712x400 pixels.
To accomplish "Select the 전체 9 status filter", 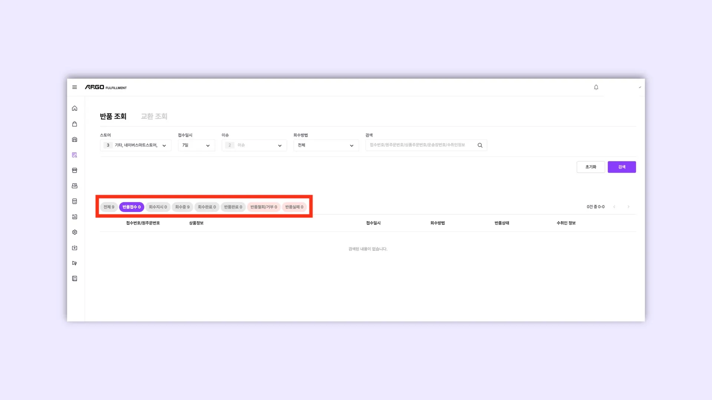I will click(x=109, y=207).
